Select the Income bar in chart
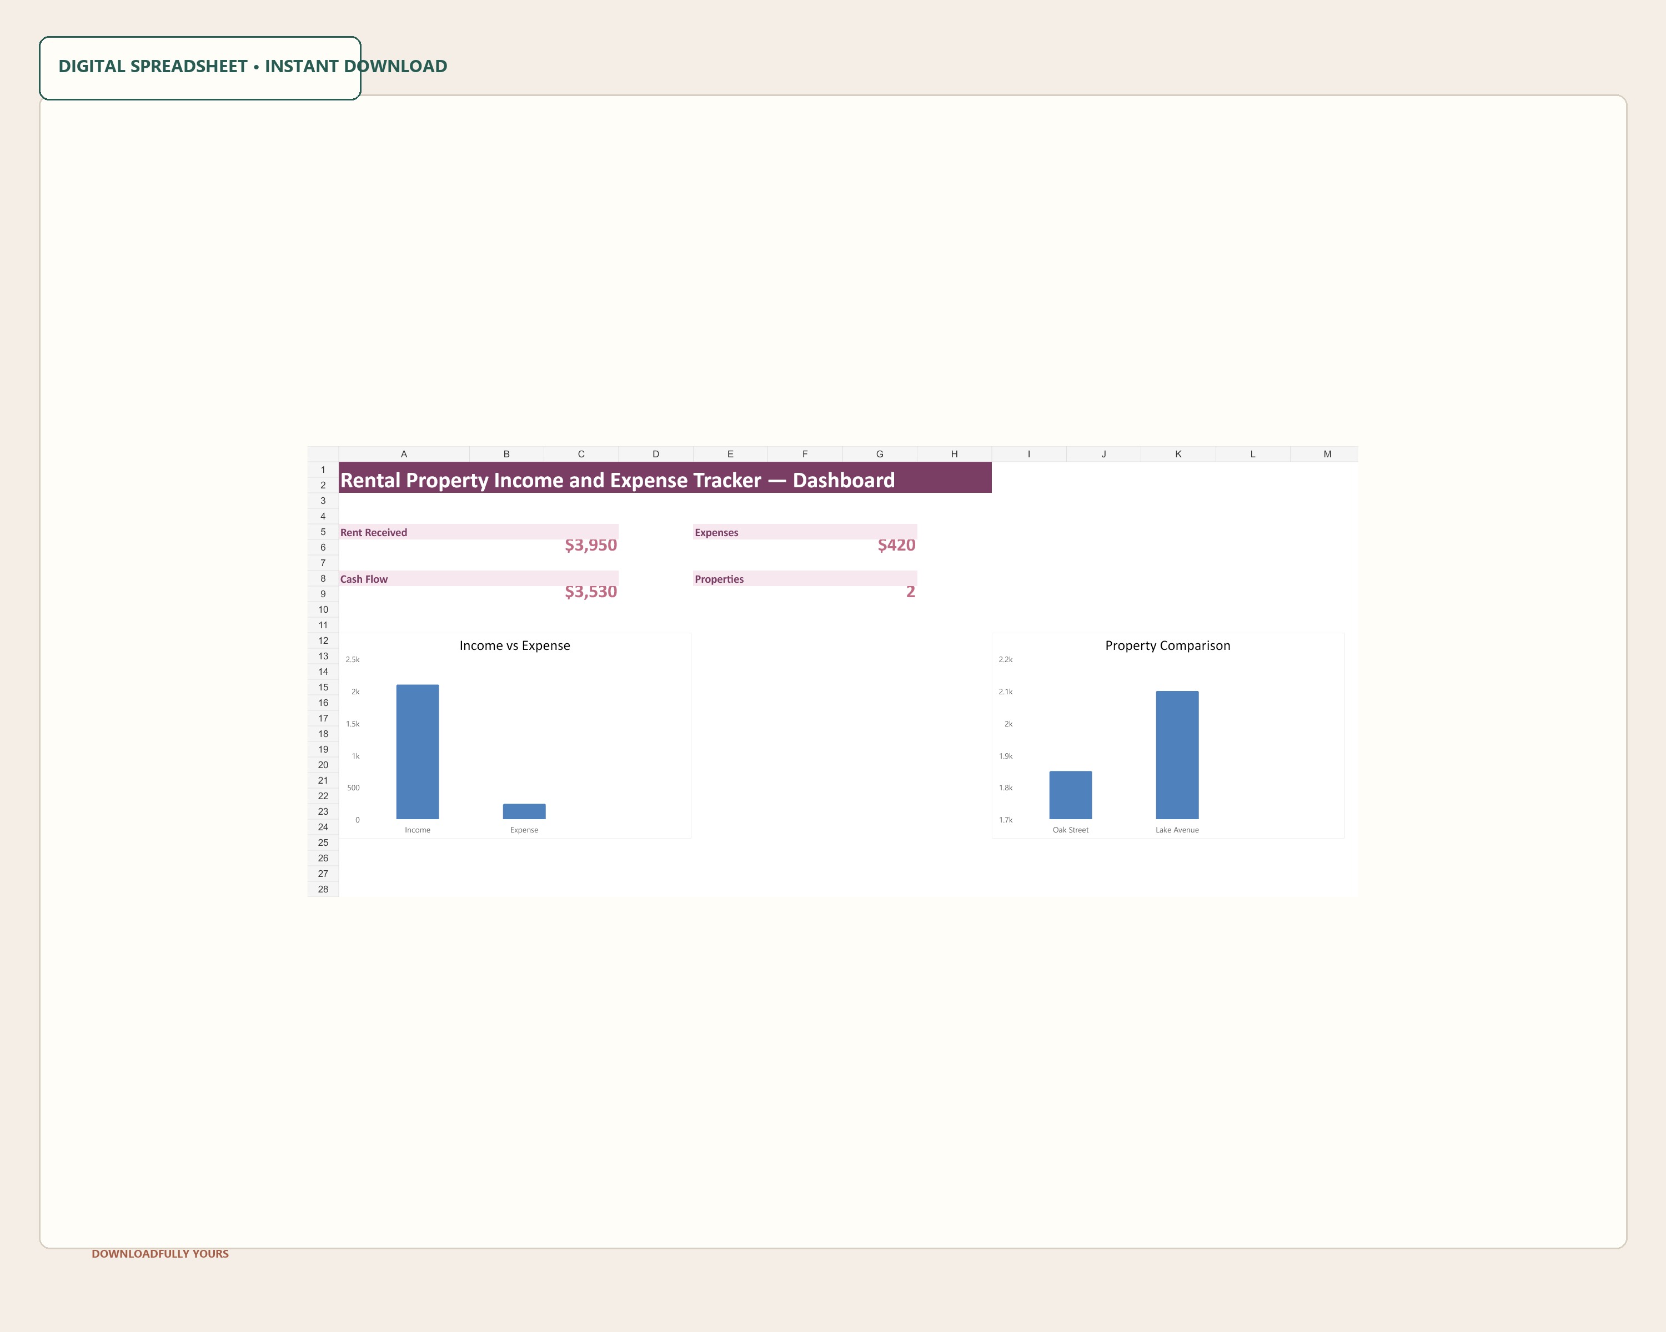 (x=417, y=752)
